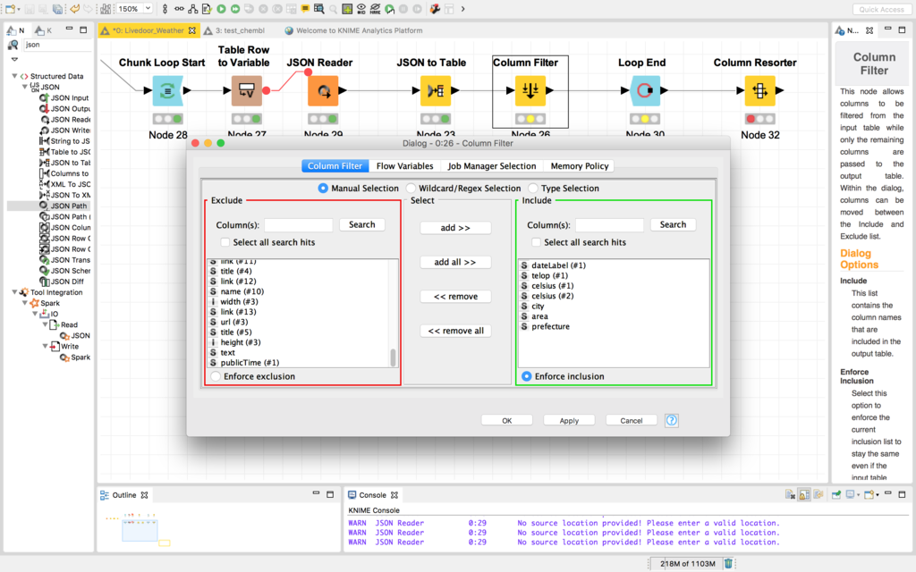
Task: Click the new workflow icon in toolbar
Action: click(10, 9)
